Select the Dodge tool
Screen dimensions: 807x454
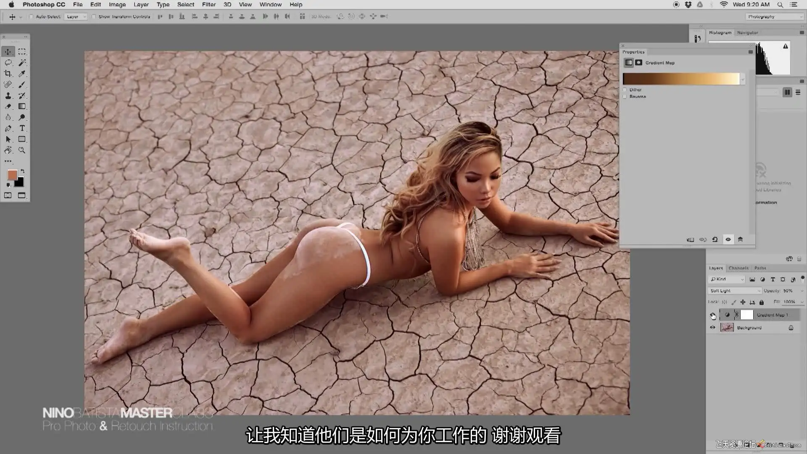pyautogui.click(x=22, y=117)
